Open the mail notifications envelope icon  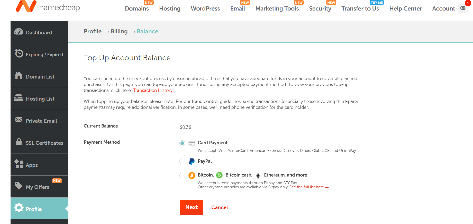click(x=463, y=8)
